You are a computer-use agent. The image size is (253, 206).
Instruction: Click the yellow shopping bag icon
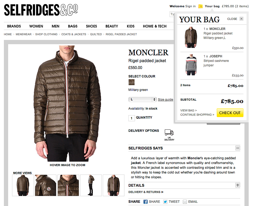201,6
